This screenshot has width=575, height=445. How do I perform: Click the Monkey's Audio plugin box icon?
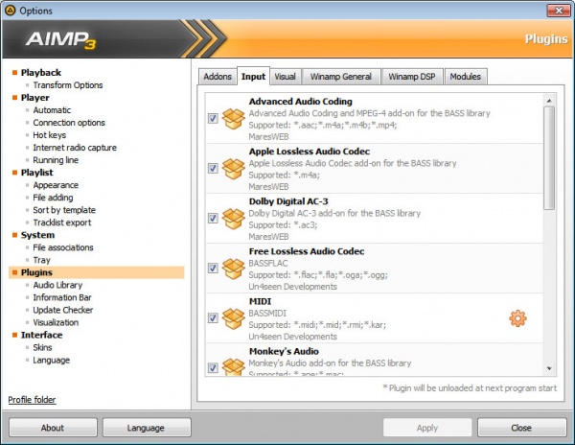(x=234, y=367)
